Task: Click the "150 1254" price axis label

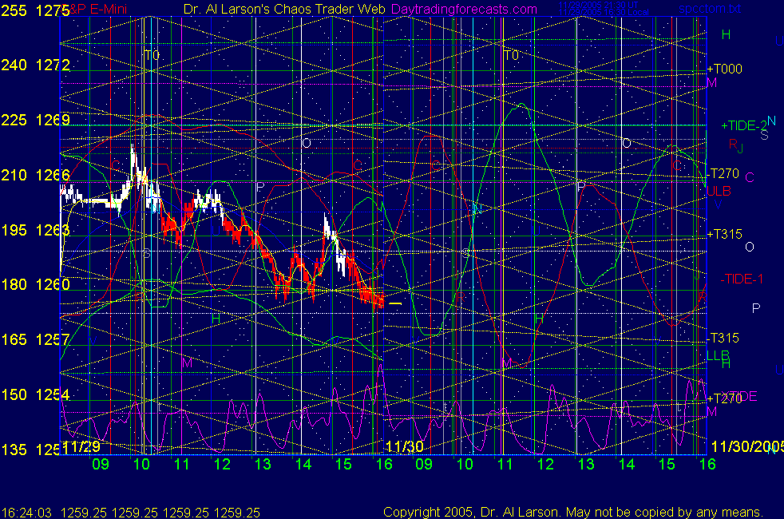Action: click(x=35, y=394)
